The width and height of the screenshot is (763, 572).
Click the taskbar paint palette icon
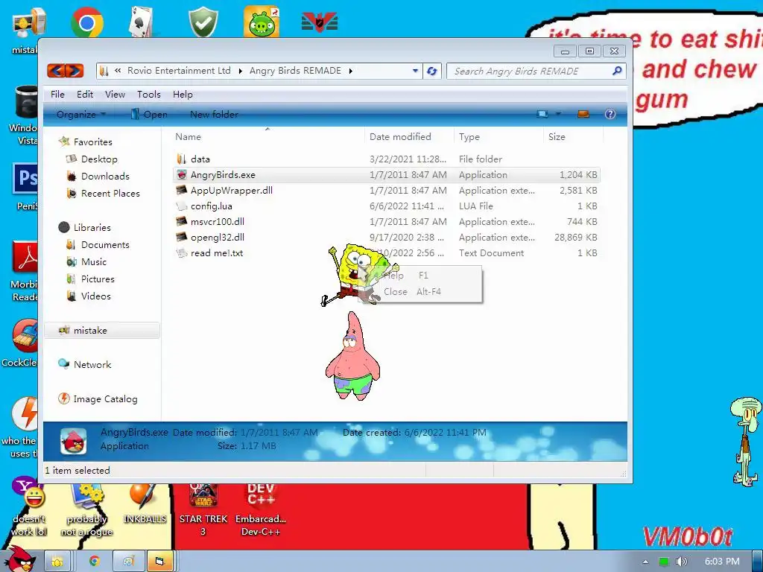click(x=128, y=562)
